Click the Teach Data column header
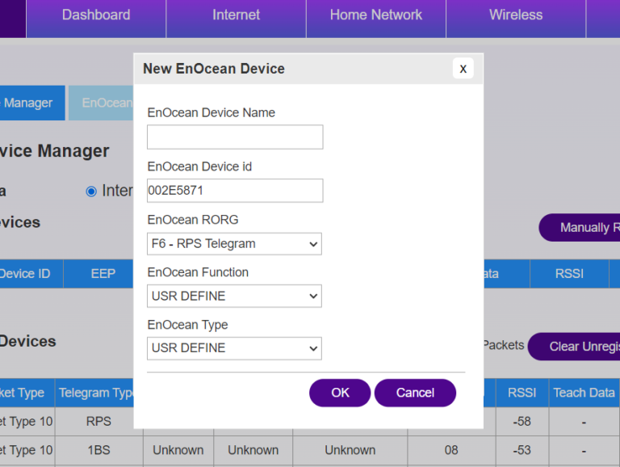The image size is (620, 467). click(584, 393)
